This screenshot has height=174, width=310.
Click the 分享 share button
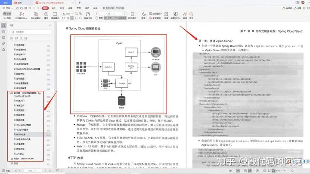[x=298, y=8]
